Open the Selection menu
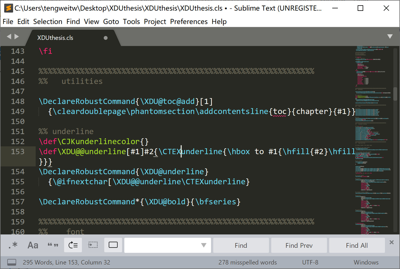This screenshot has height=269, width=400. 48,21
